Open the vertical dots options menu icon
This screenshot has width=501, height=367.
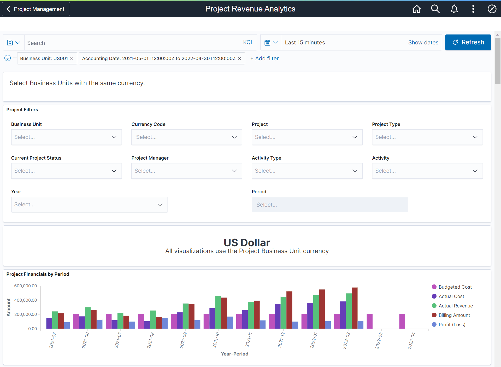click(473, 9)
